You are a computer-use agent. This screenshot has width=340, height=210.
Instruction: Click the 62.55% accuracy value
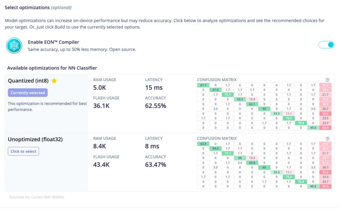155,106
